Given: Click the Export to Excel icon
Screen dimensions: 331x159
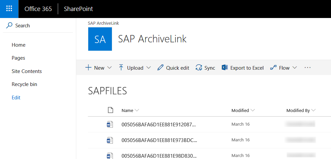Looking at the screenshot, I should 225,68.
